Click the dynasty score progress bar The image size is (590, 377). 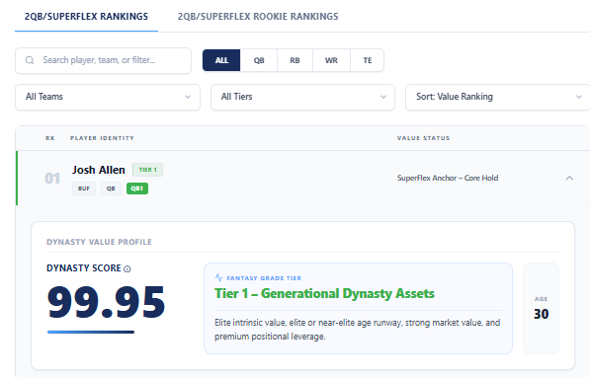pos(91,332)
